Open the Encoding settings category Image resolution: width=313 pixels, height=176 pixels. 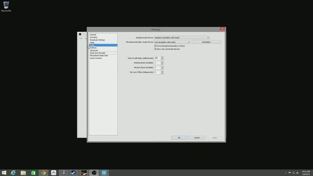tap(103, 37)
